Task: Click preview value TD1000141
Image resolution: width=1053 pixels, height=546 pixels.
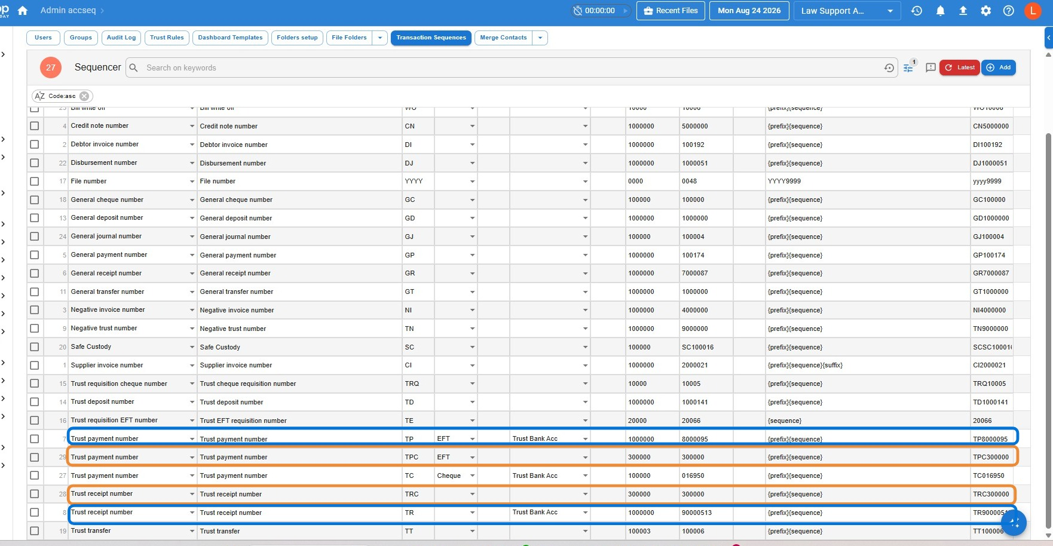Action: click(x=990, y=402)
